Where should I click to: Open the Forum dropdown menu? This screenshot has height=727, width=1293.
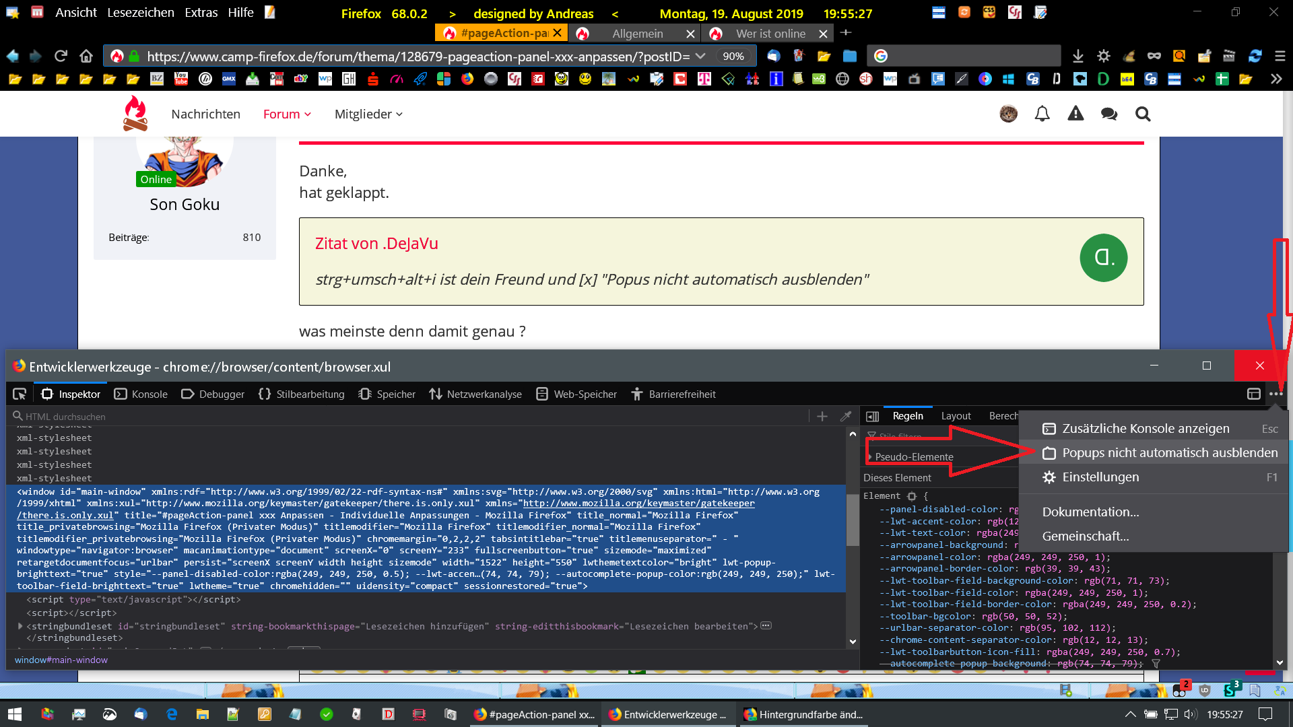pyautogui.click(x=287, y=114)
